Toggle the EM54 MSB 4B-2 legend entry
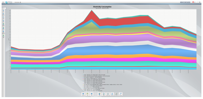 pos(94,75)
